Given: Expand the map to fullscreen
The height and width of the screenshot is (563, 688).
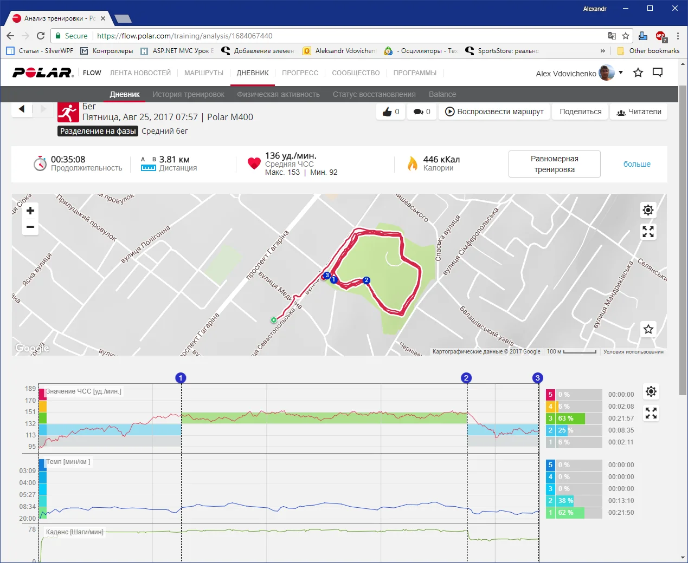Looking at the screenshot, I should (x=648, y=232).
